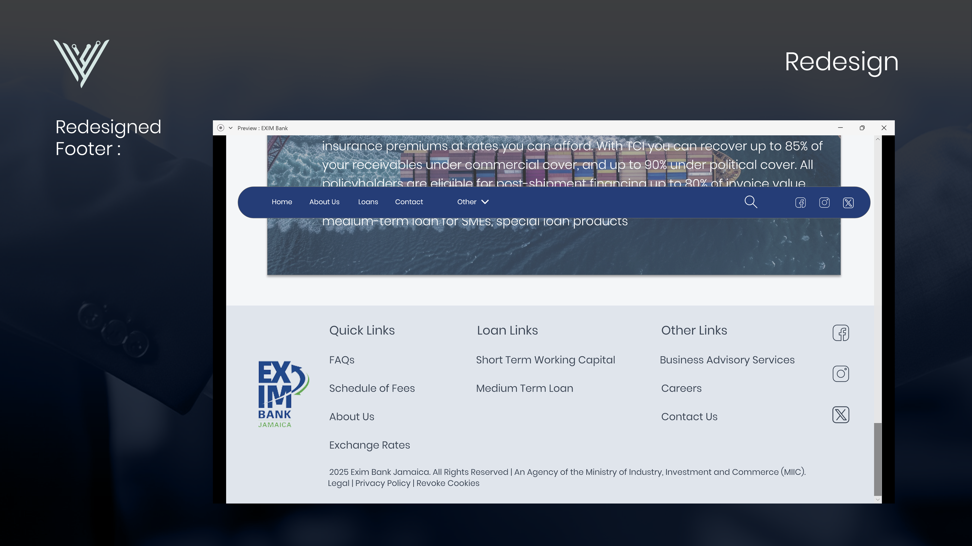Open Instagram from the navigation bar
The width and height of the screenshot is (972, 546).
tap(824, 202)
